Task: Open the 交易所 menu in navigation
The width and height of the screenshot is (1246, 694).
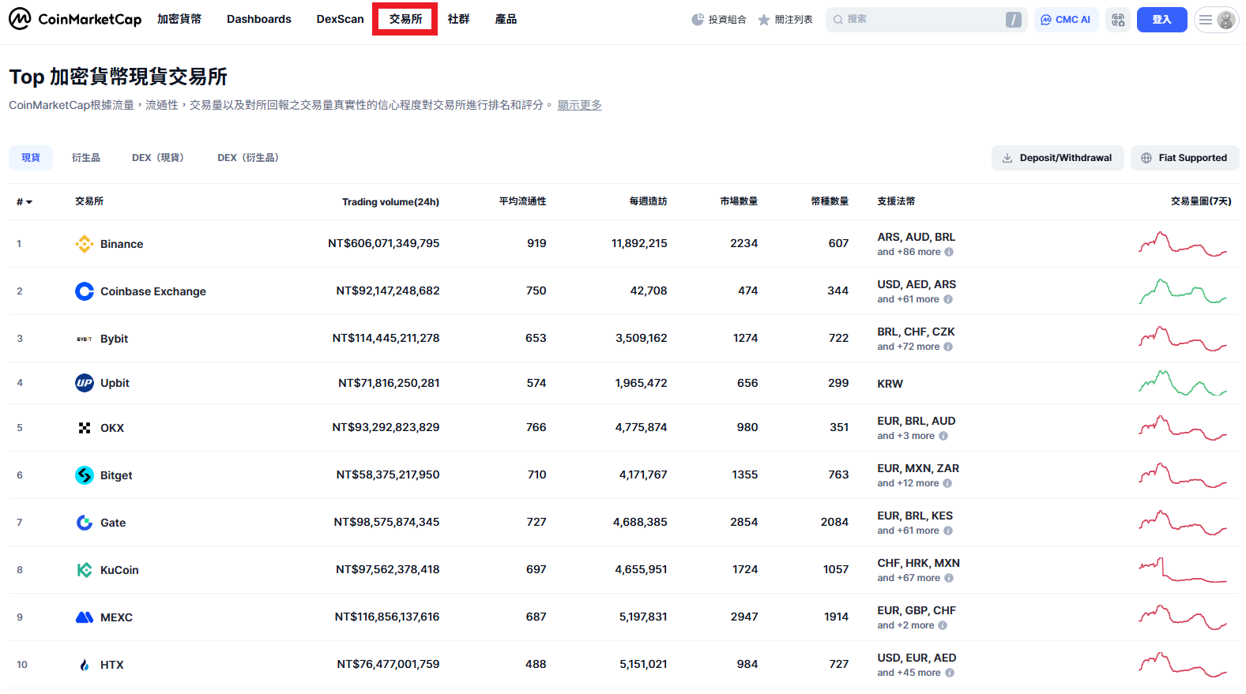Action: 405,19
